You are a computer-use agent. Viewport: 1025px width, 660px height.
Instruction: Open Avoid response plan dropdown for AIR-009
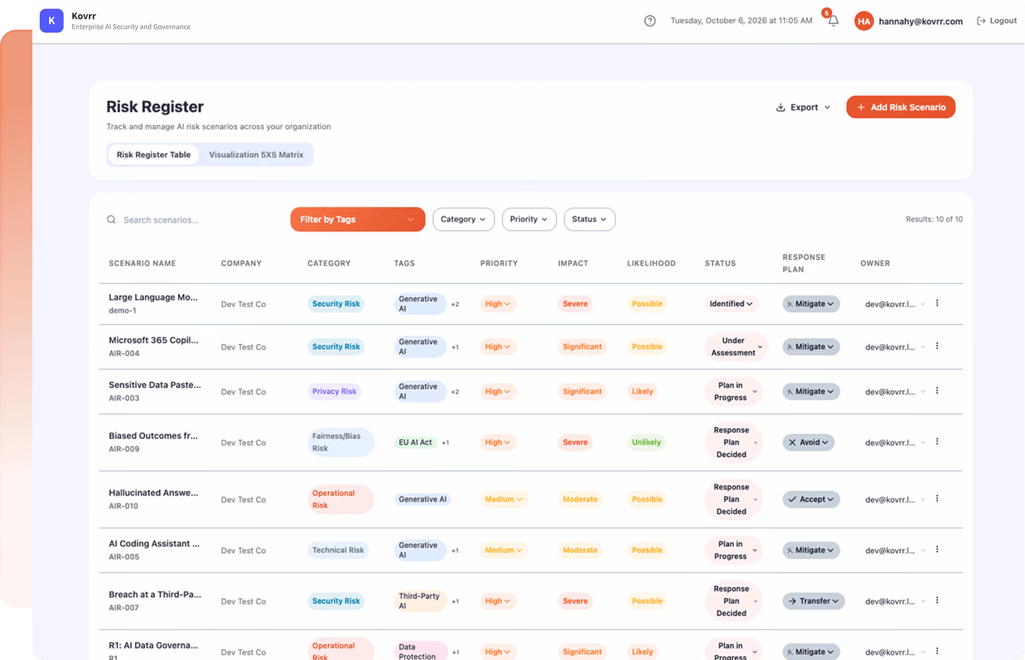(809, 442)
